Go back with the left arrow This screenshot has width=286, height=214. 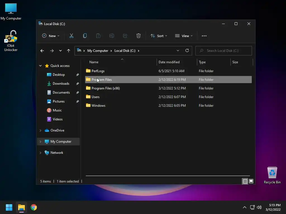[x=42, y=51]
